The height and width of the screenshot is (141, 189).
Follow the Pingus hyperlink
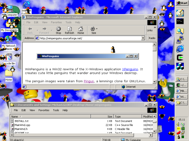point(89,81)
